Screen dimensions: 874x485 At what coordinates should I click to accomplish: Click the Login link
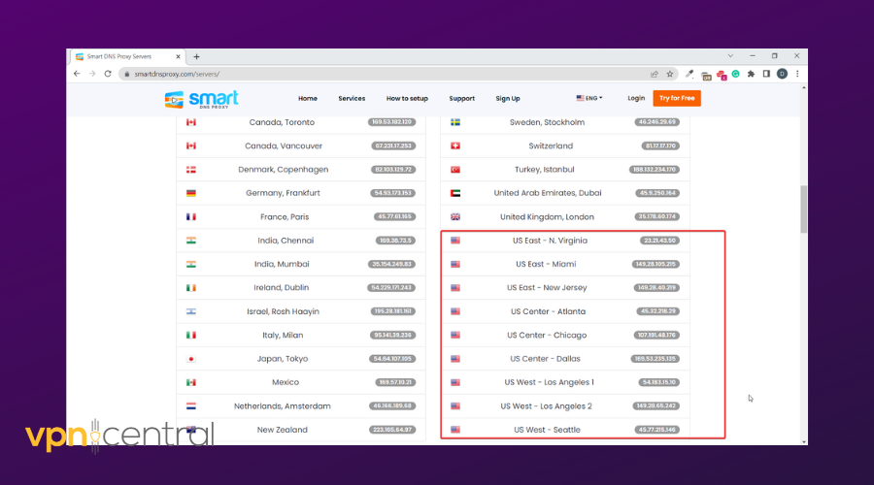[636, 98]
